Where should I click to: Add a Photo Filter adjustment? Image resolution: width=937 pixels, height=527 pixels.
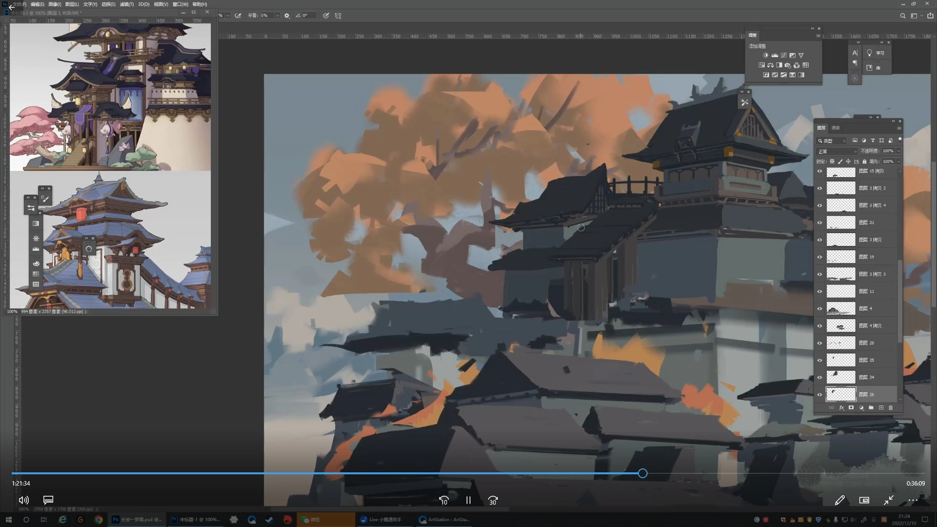[x=788, y=65]
